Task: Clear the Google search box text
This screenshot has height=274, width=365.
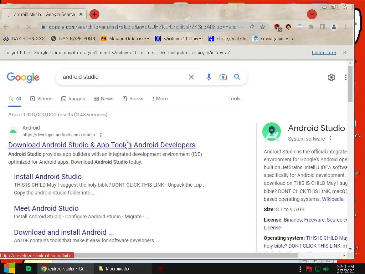Action: pyautogui.click(x=191, y=77)
